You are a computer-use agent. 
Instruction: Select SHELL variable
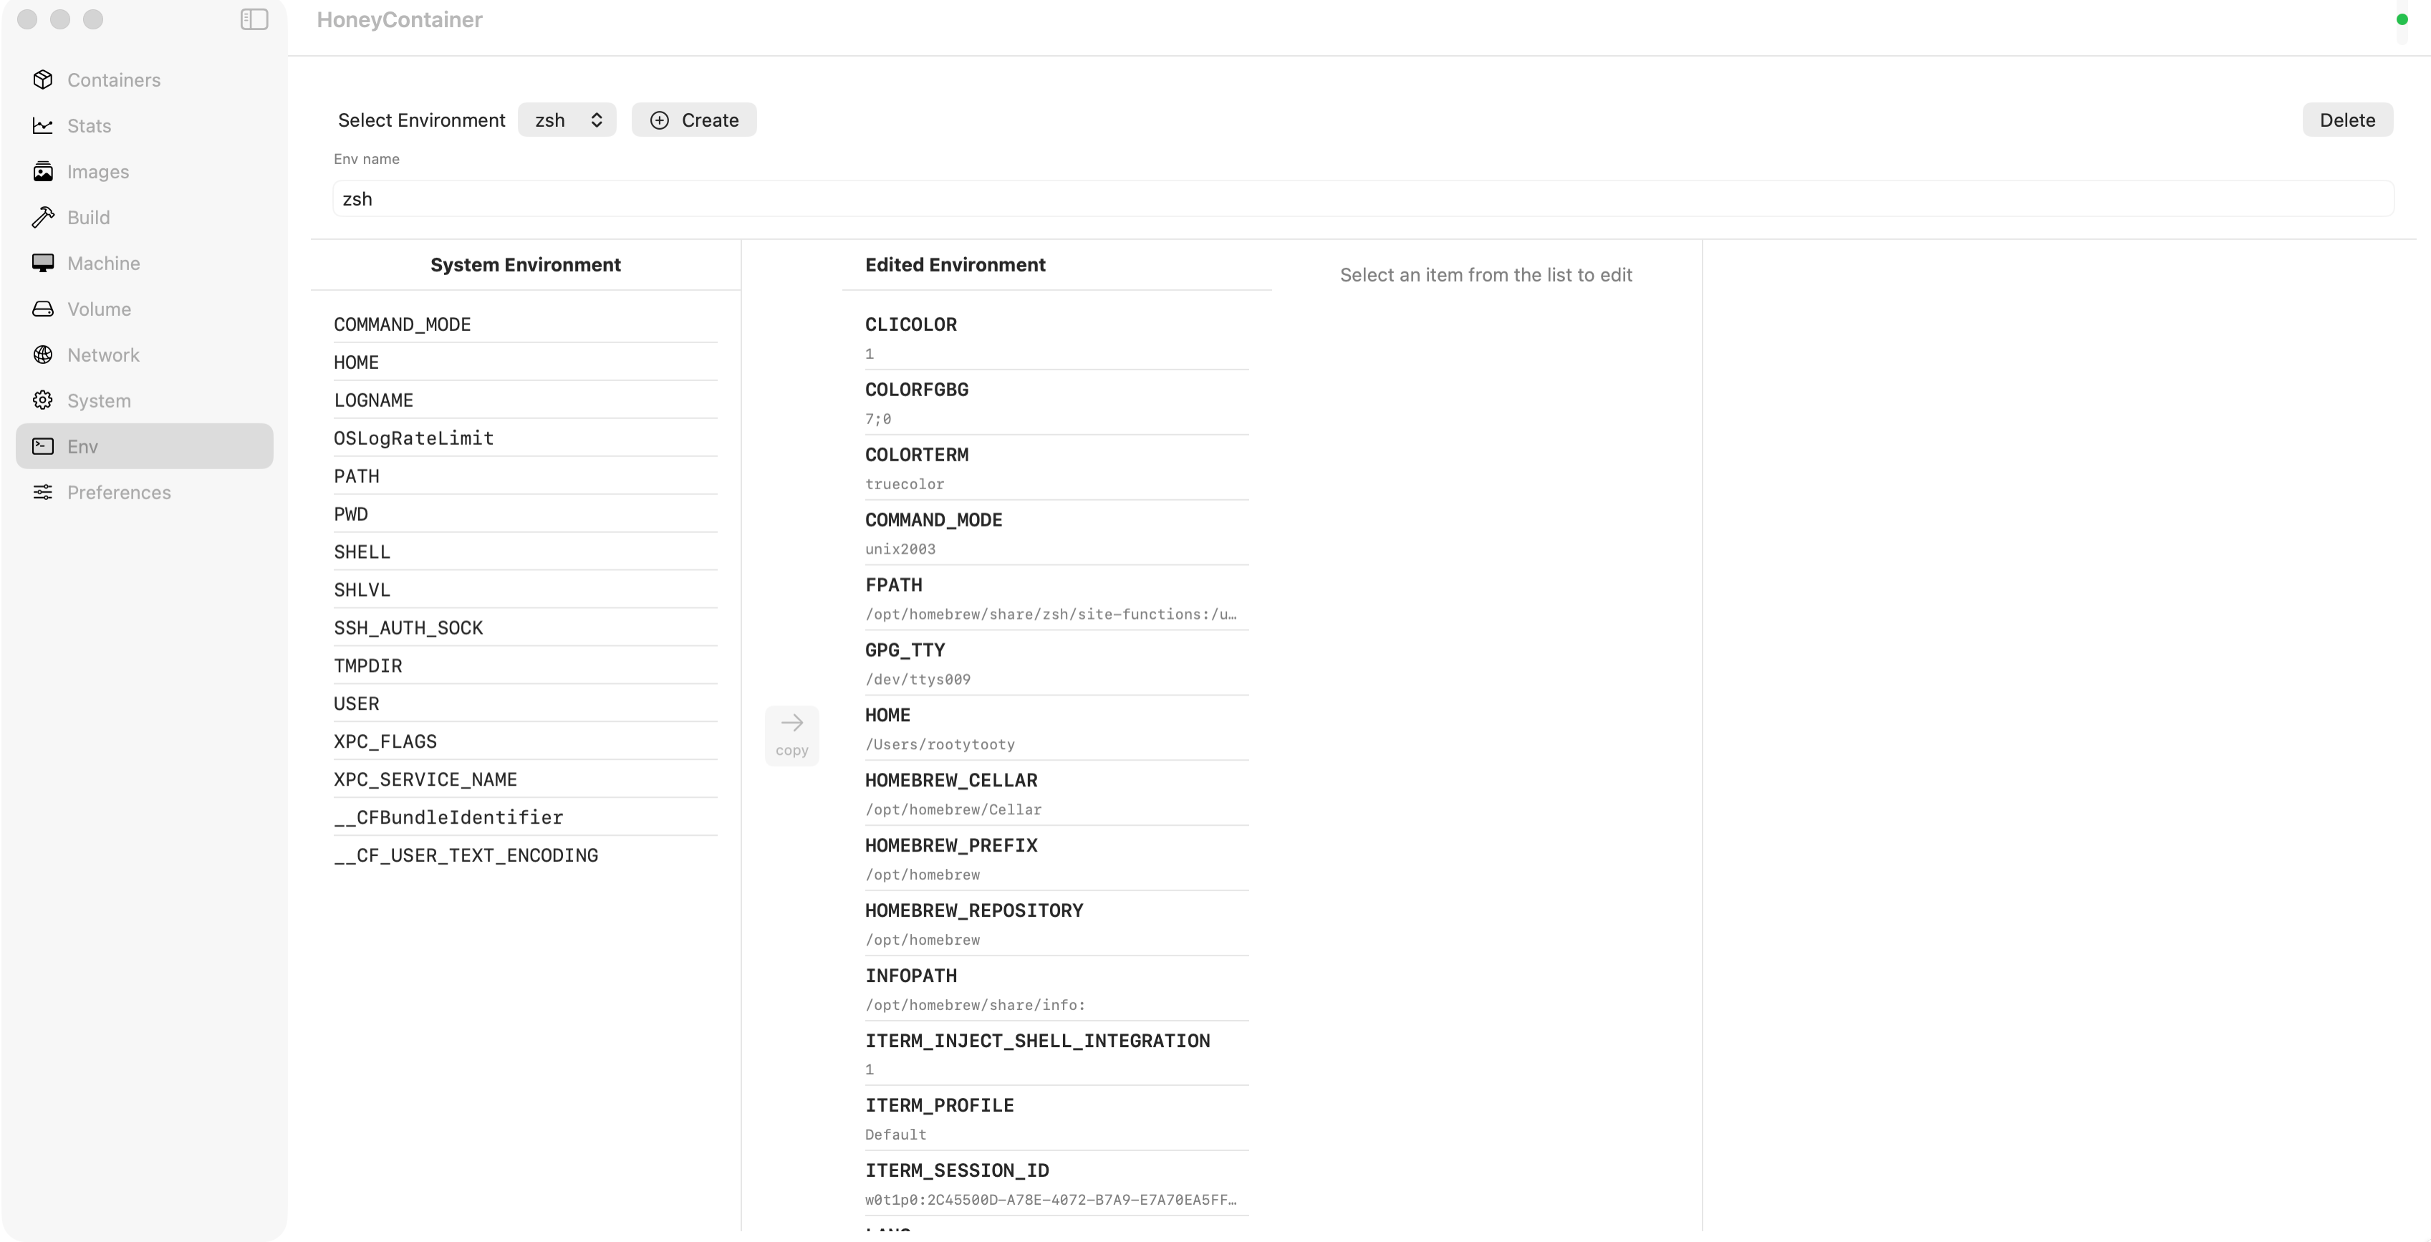click(525, 552)
